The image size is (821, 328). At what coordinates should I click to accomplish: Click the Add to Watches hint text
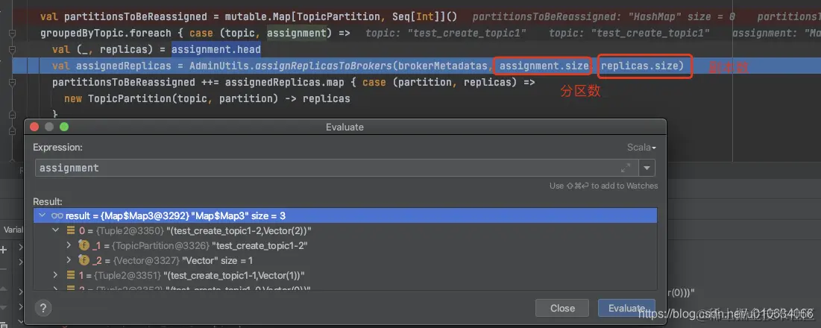(604, 186)
